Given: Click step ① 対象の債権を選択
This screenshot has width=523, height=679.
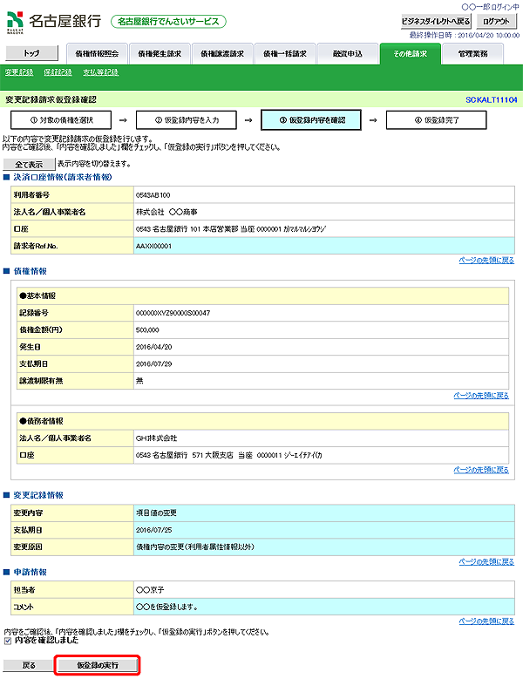Looking at the screenshot, I should click(x=61, y=120).
